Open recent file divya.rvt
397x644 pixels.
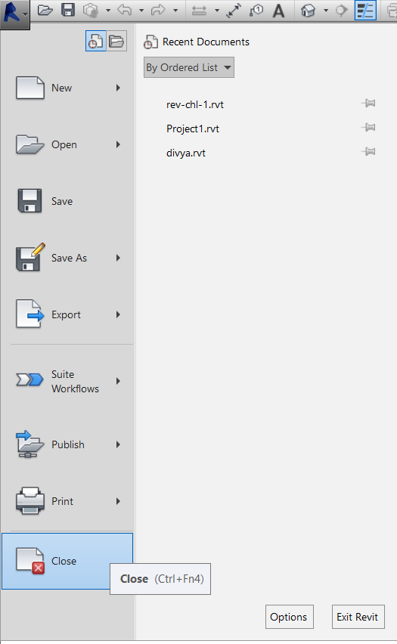186,153
